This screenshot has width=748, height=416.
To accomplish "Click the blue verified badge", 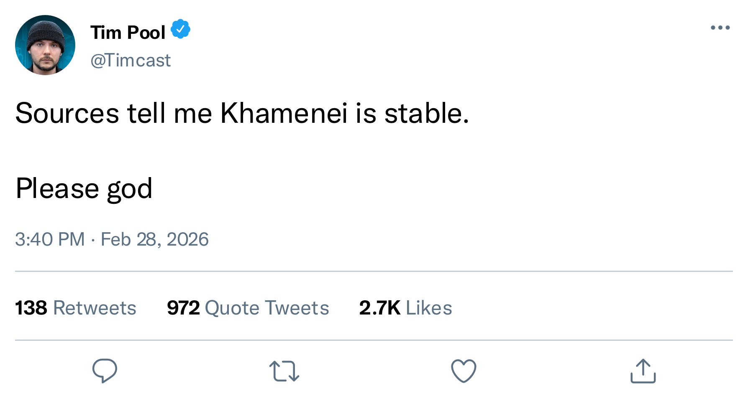I will point(181,29).
